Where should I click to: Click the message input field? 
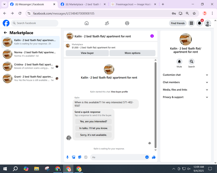click(x=118, y=157)
